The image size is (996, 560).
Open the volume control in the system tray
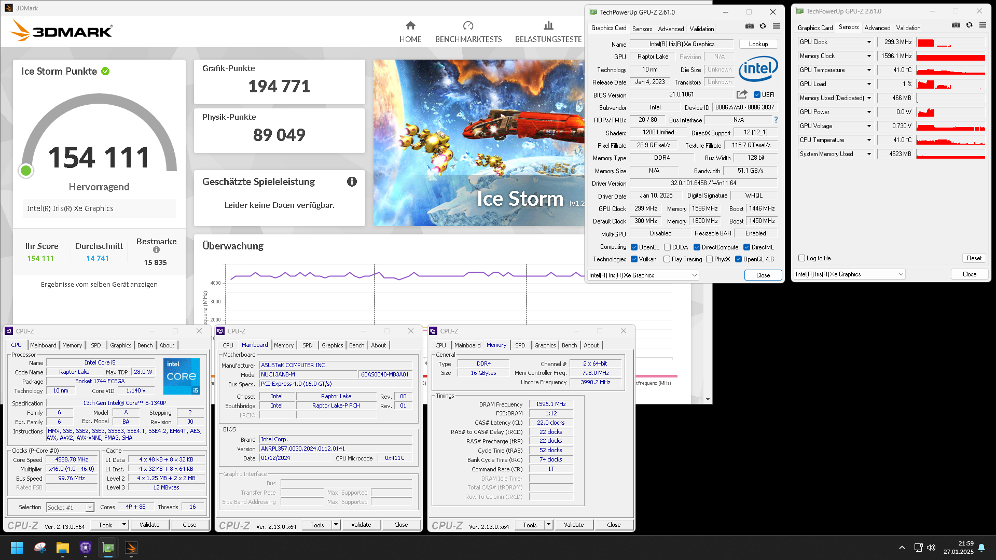click(x=931, y=548)
